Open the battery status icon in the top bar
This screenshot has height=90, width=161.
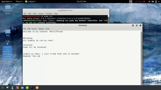[x=156, y=1]
